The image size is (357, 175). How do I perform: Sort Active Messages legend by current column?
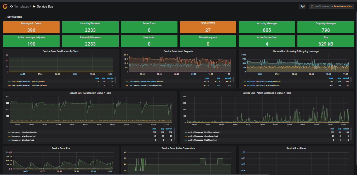[x=346, y=129]
